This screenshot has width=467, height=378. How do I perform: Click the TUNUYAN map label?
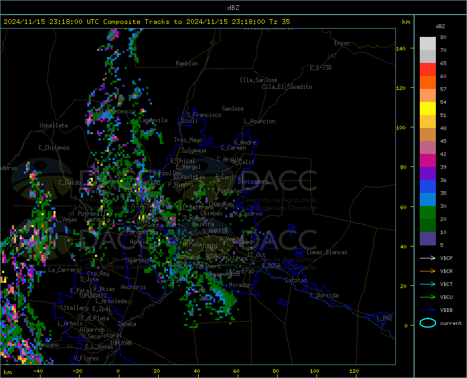coord(120,343)
